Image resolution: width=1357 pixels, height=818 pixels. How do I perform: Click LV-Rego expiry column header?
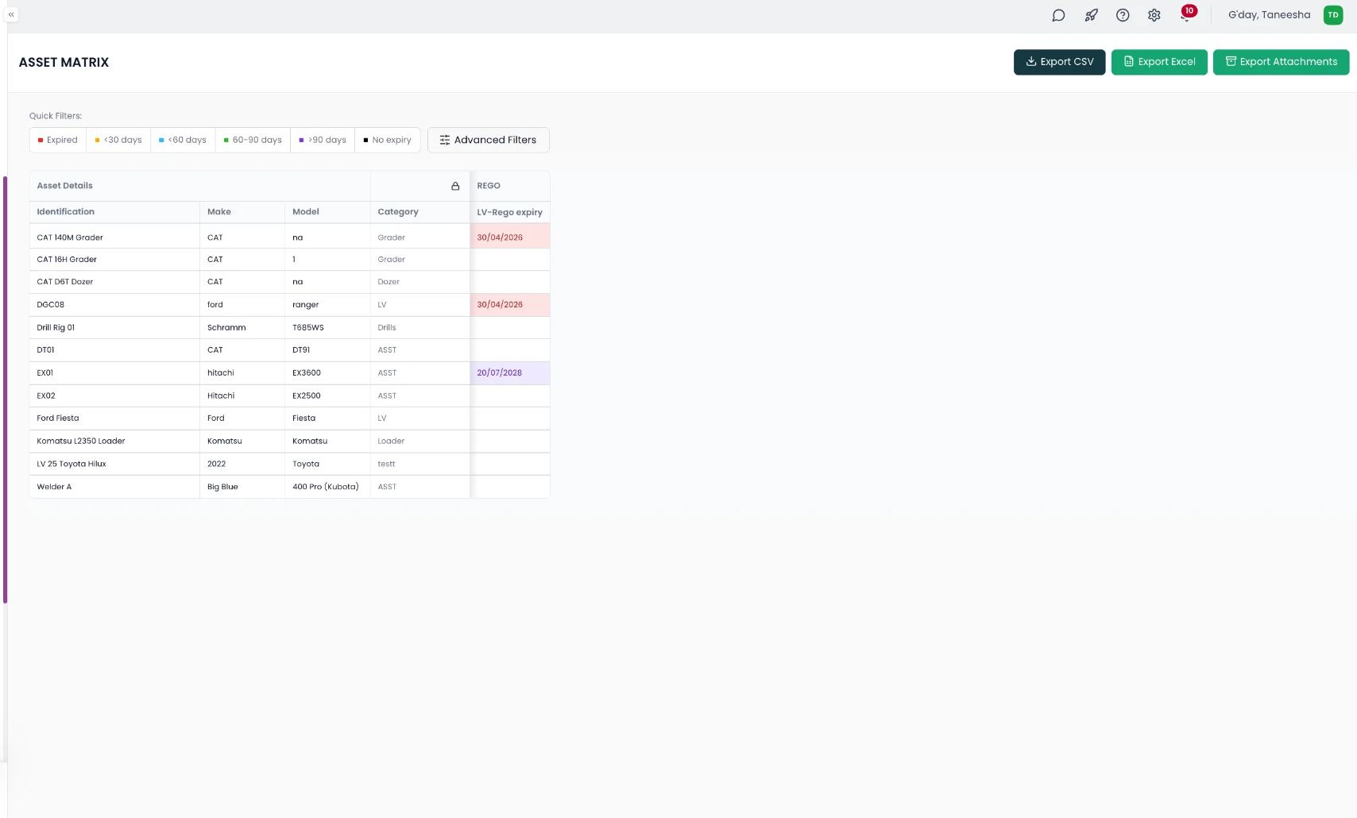point(509,212)
